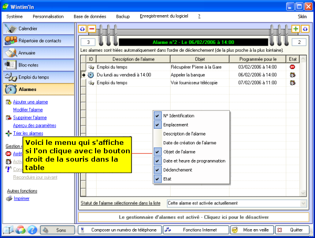Click Composer un numéro de téléphone button

click(x=120, y=230)
